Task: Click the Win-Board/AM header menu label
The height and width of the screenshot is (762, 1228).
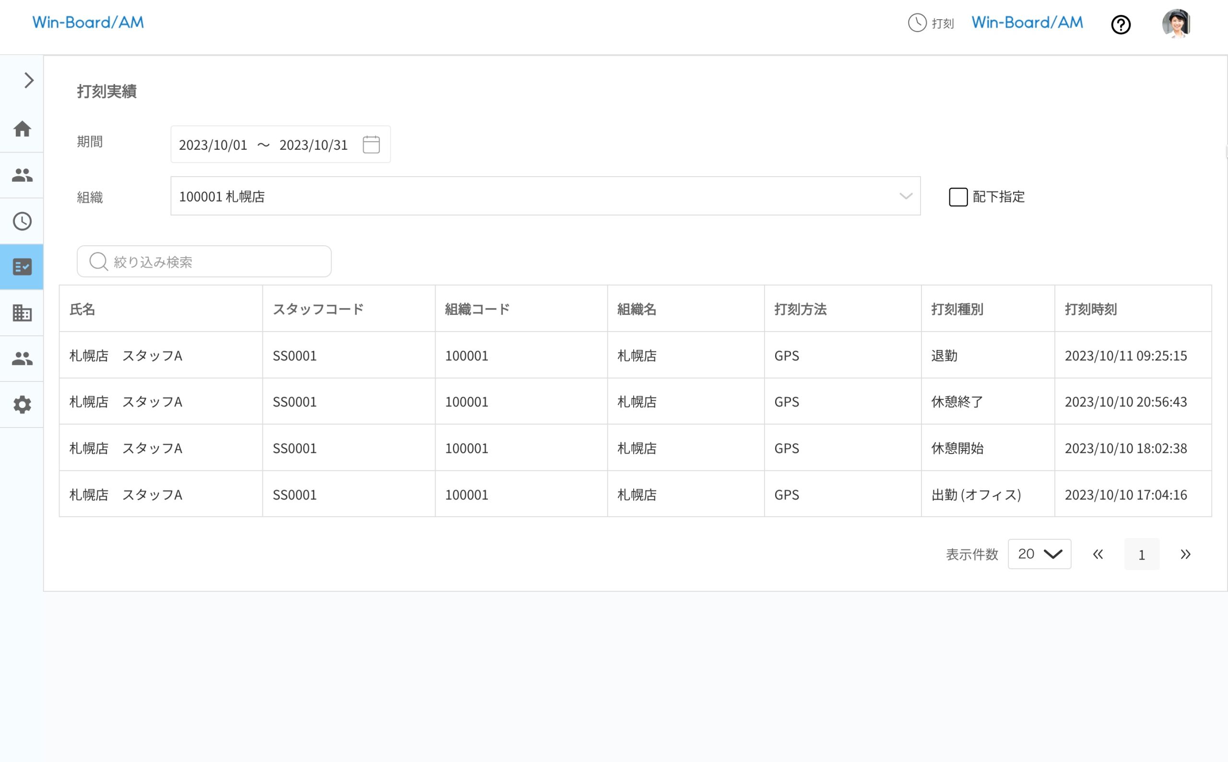Action: [x=1026, y=22]
